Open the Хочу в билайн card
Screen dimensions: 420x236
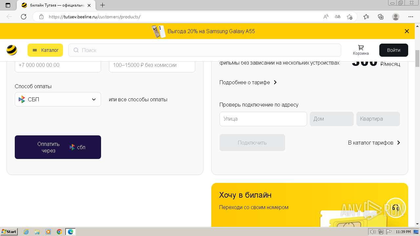pos(310,205)
